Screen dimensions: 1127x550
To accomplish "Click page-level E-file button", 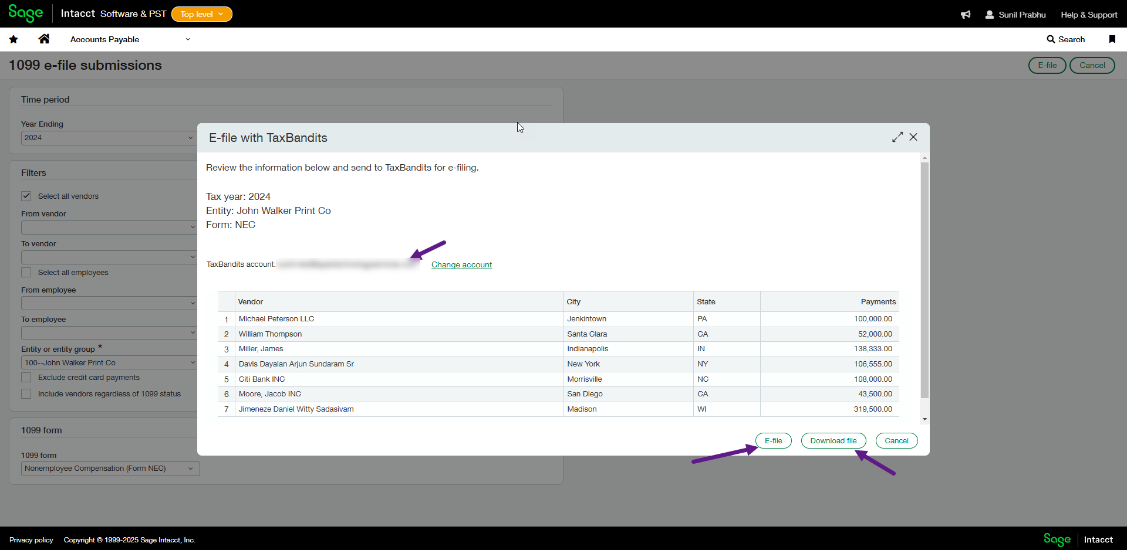I will [x=1047, y=65].
